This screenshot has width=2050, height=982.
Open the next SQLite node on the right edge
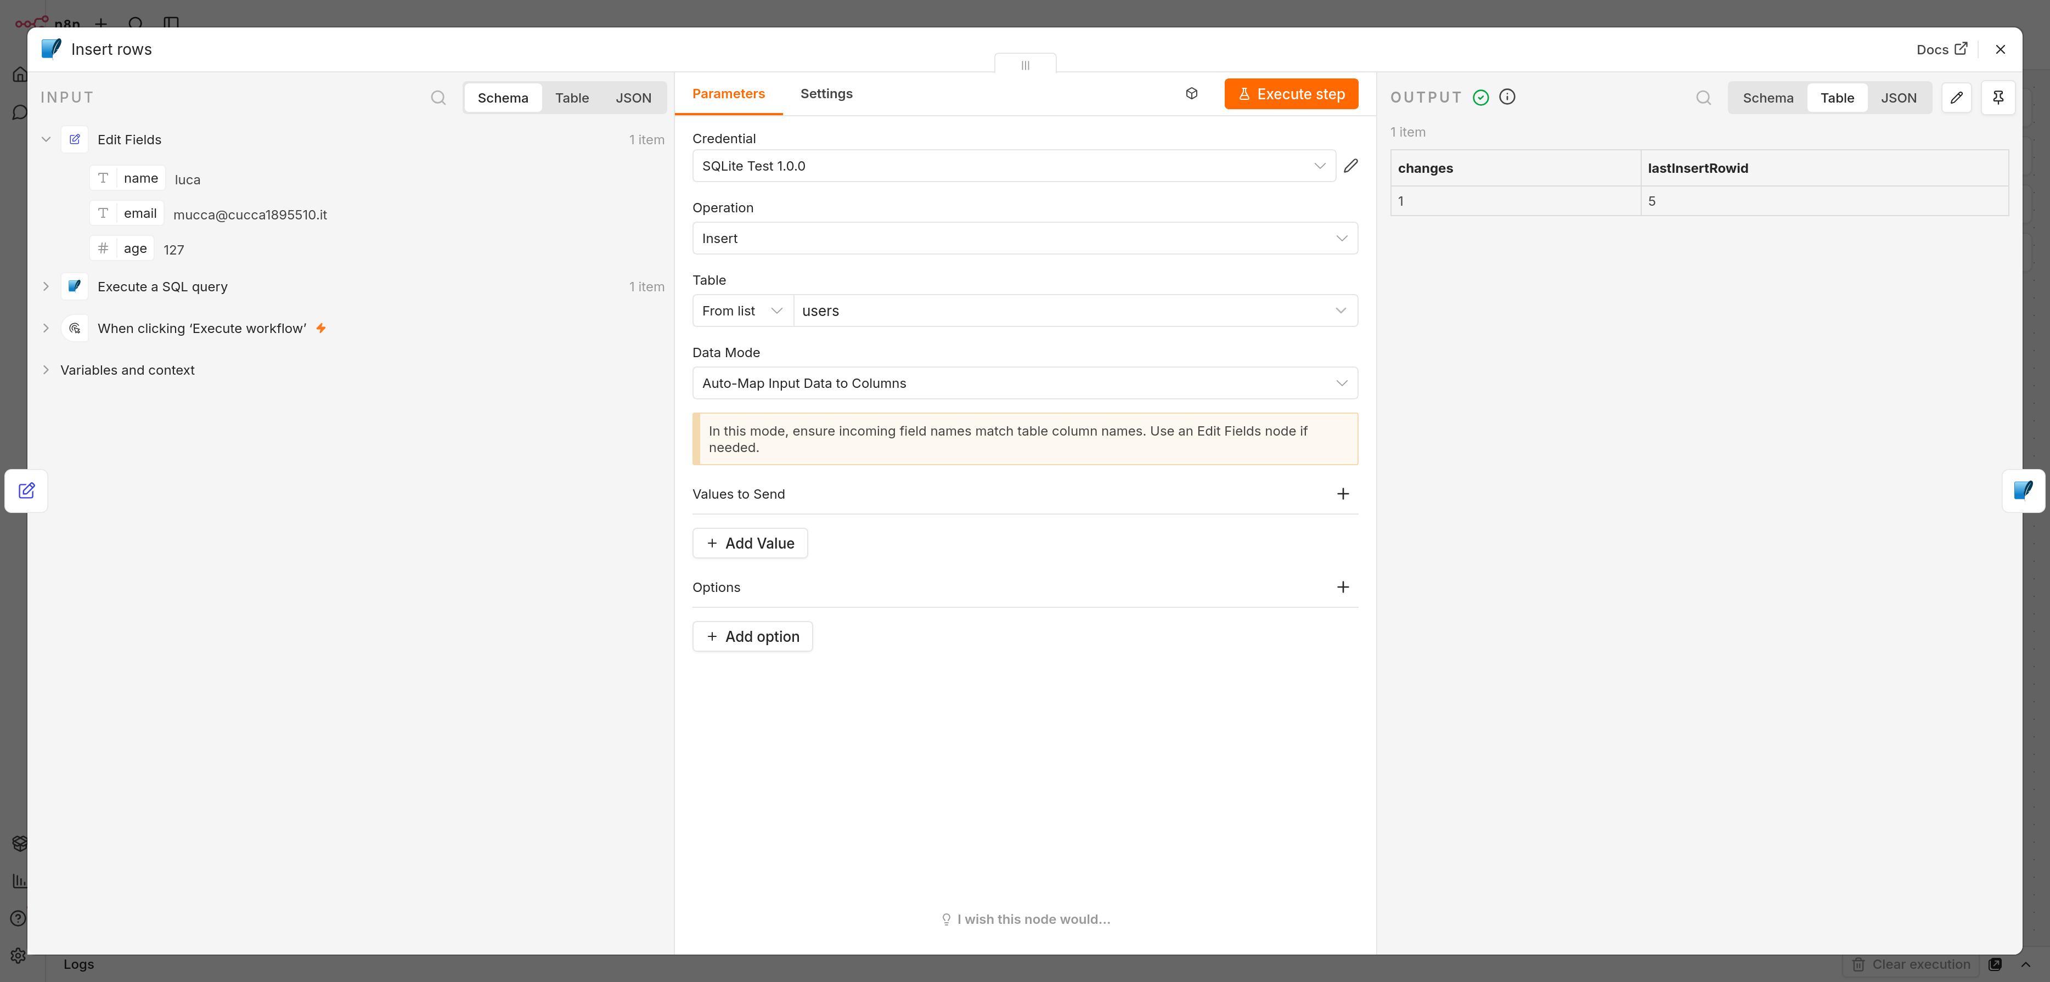(x=2023, y=490)
